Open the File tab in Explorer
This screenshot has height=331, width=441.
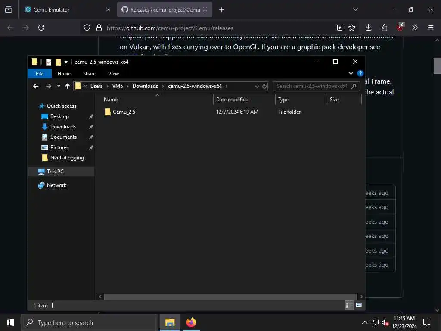pos(40,74)
